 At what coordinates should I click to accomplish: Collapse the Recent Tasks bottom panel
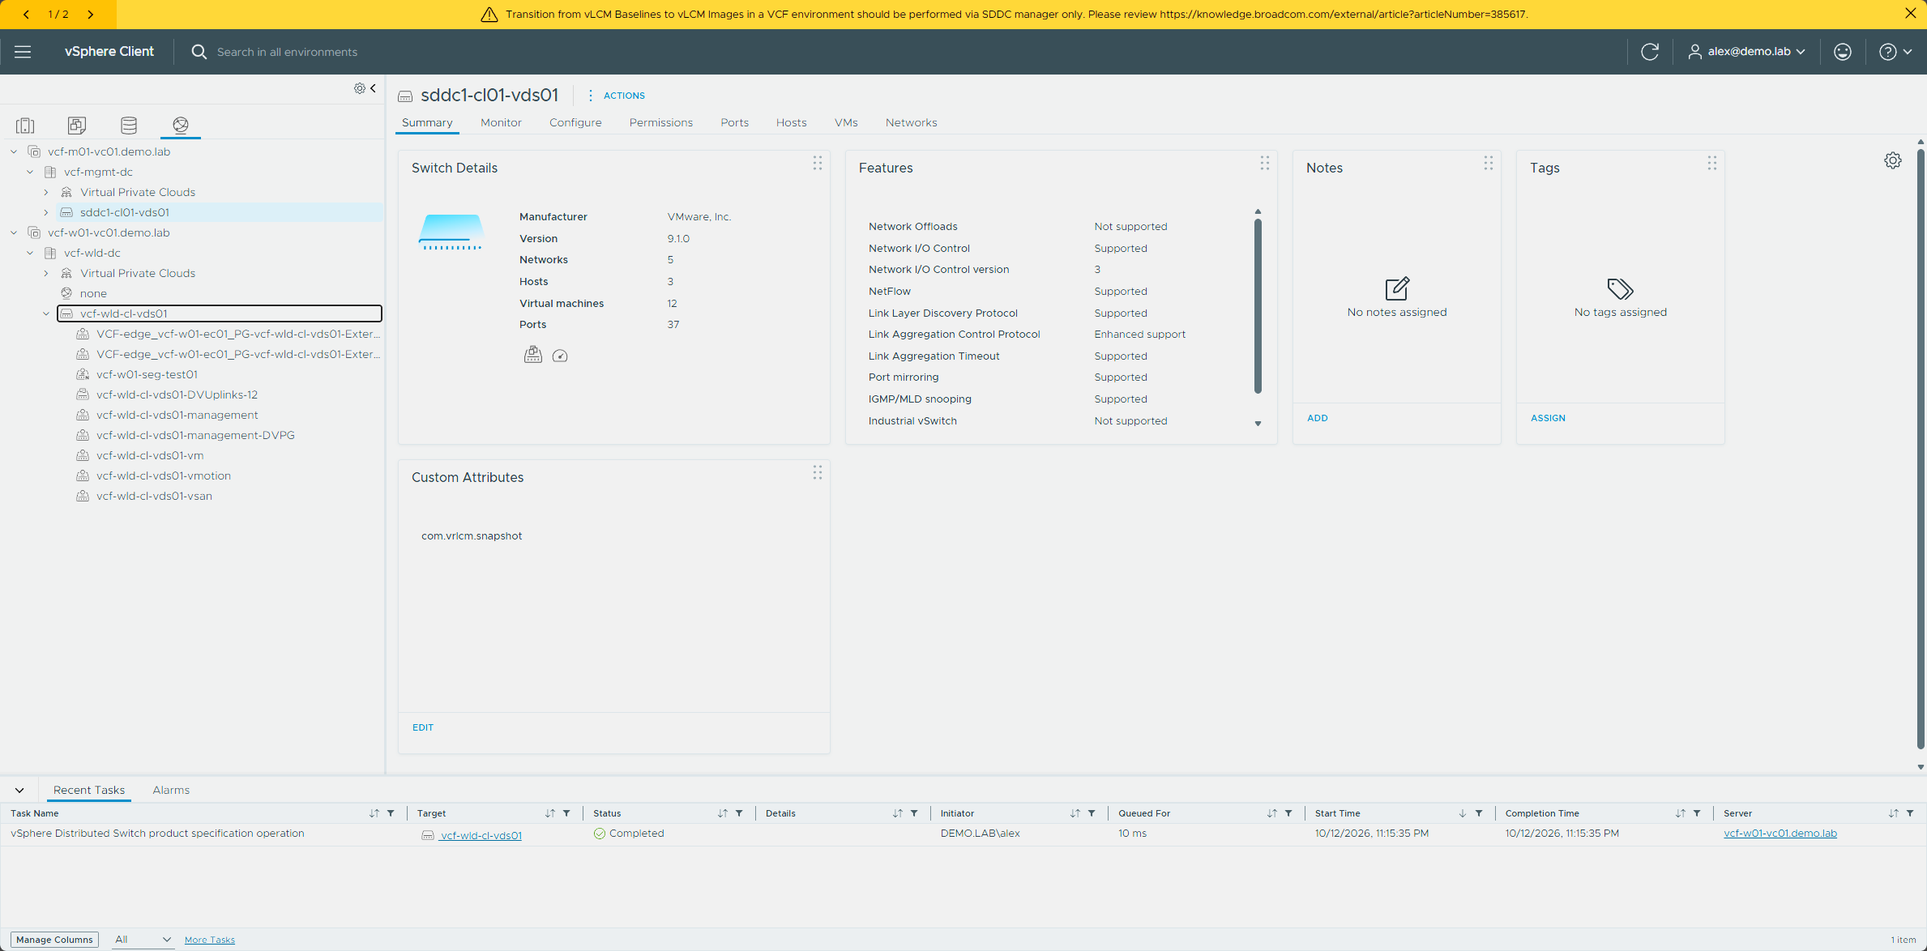point(19,790)
